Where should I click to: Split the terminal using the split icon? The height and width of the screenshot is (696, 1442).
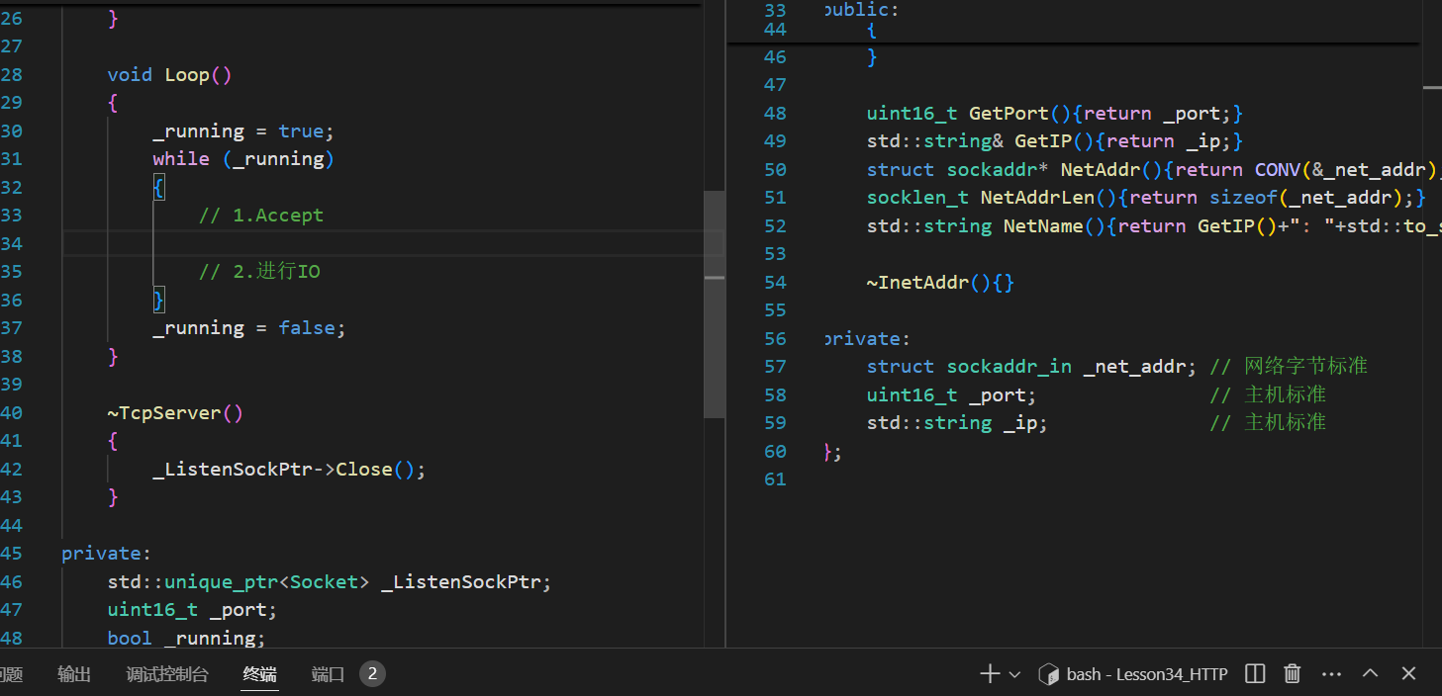1255,674
